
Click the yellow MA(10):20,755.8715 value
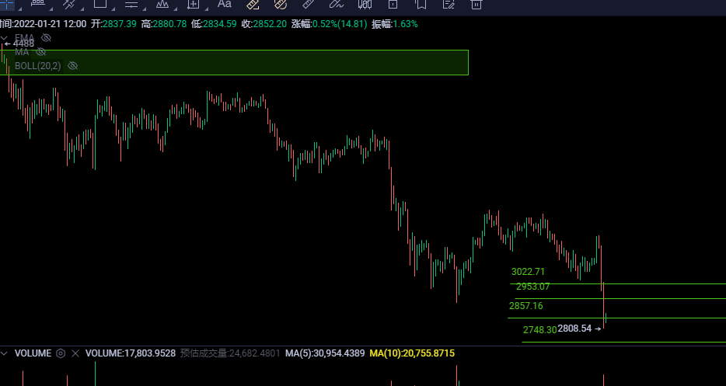coord(412,353)
